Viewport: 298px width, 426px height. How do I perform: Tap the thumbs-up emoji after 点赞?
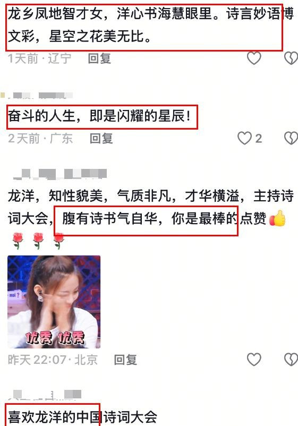click(277, 218)
